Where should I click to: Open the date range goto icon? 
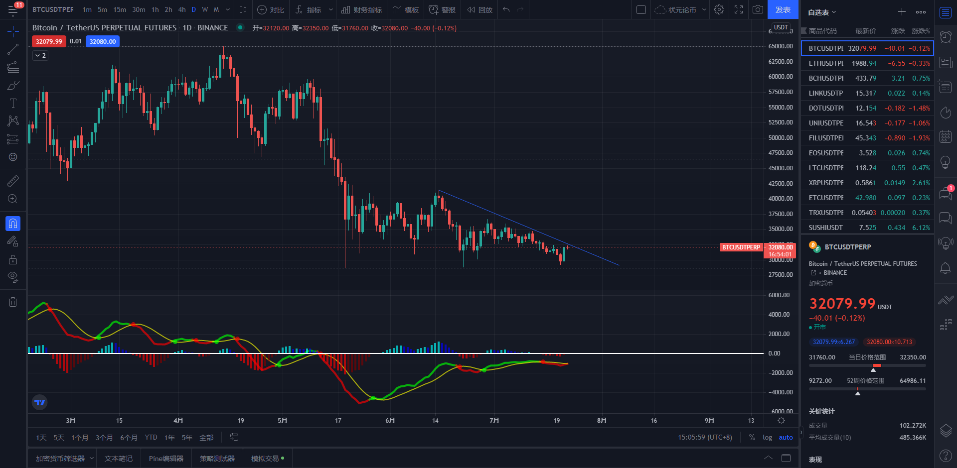pos(234,437)
